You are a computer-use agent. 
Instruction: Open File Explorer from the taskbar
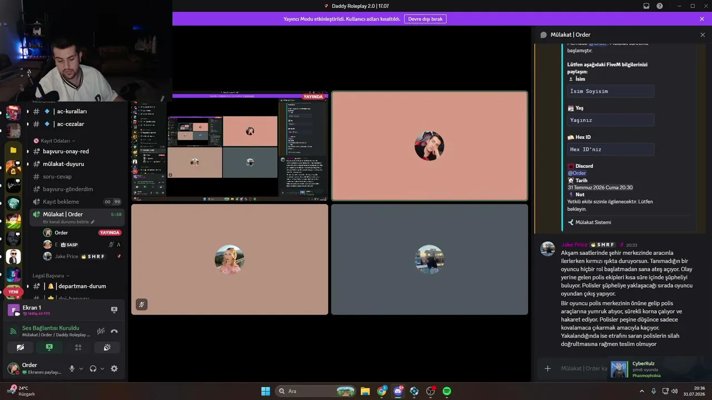tap(365, 391)
